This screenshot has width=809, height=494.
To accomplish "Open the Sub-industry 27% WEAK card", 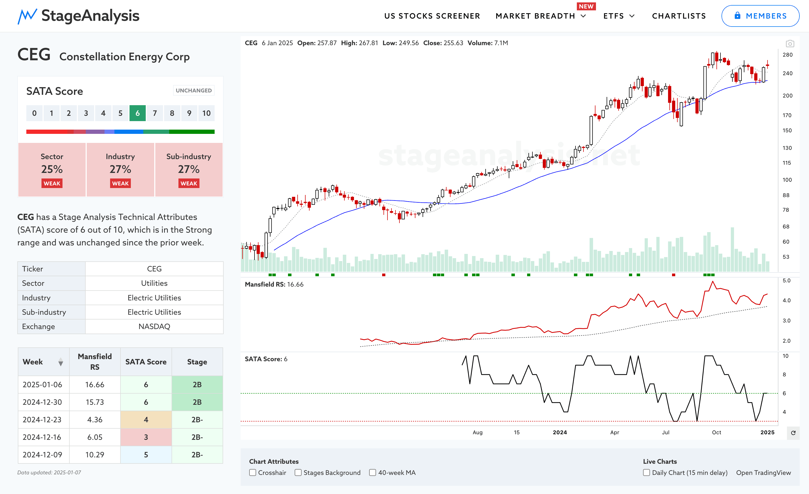I will coord(189,169).
